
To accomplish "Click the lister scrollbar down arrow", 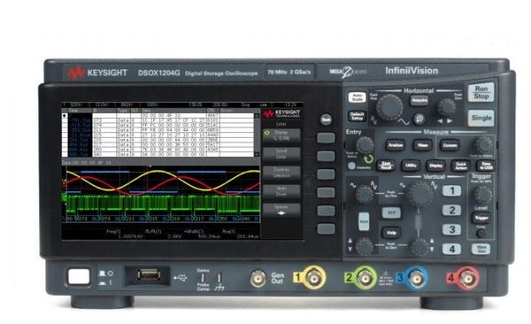I will 257,154.
